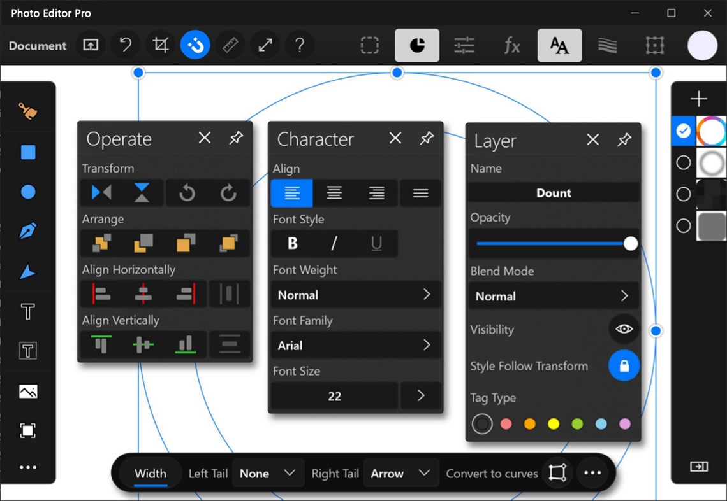Screen dimensions: 727x501
Task: Toggle visibility of the Dount layer
Action: pos(624,329)
